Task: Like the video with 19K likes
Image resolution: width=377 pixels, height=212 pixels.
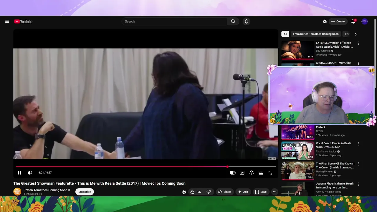Action: pyautogui.click(x=196, y=192)
